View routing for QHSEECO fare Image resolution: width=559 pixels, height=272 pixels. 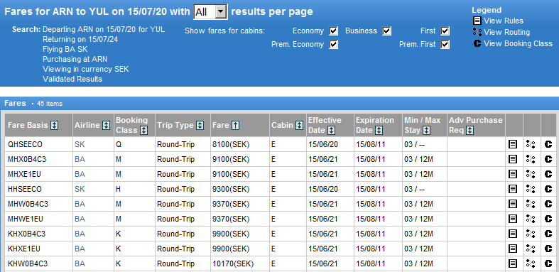pyautogui.click(x=531, y=144)
